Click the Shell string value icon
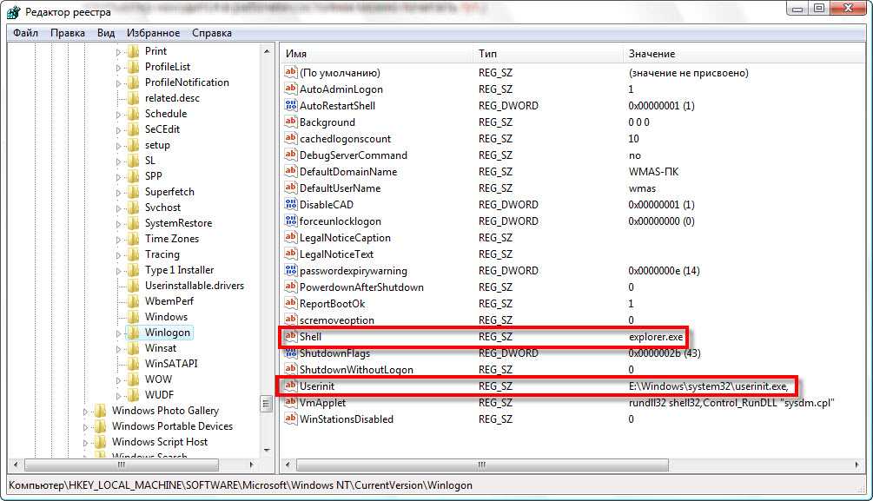This screenshot has width=873, height=501. tap(291, 336)
